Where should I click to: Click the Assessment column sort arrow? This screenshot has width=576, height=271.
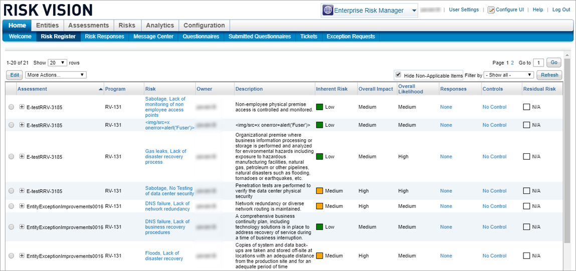pyautogui.click(x=101, y=89)
